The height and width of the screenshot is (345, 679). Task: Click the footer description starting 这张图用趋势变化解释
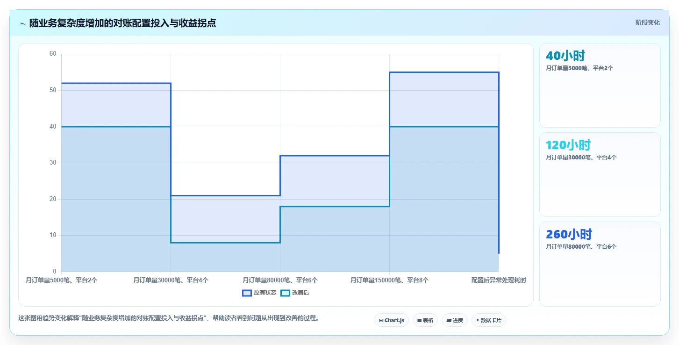[169, 318]
